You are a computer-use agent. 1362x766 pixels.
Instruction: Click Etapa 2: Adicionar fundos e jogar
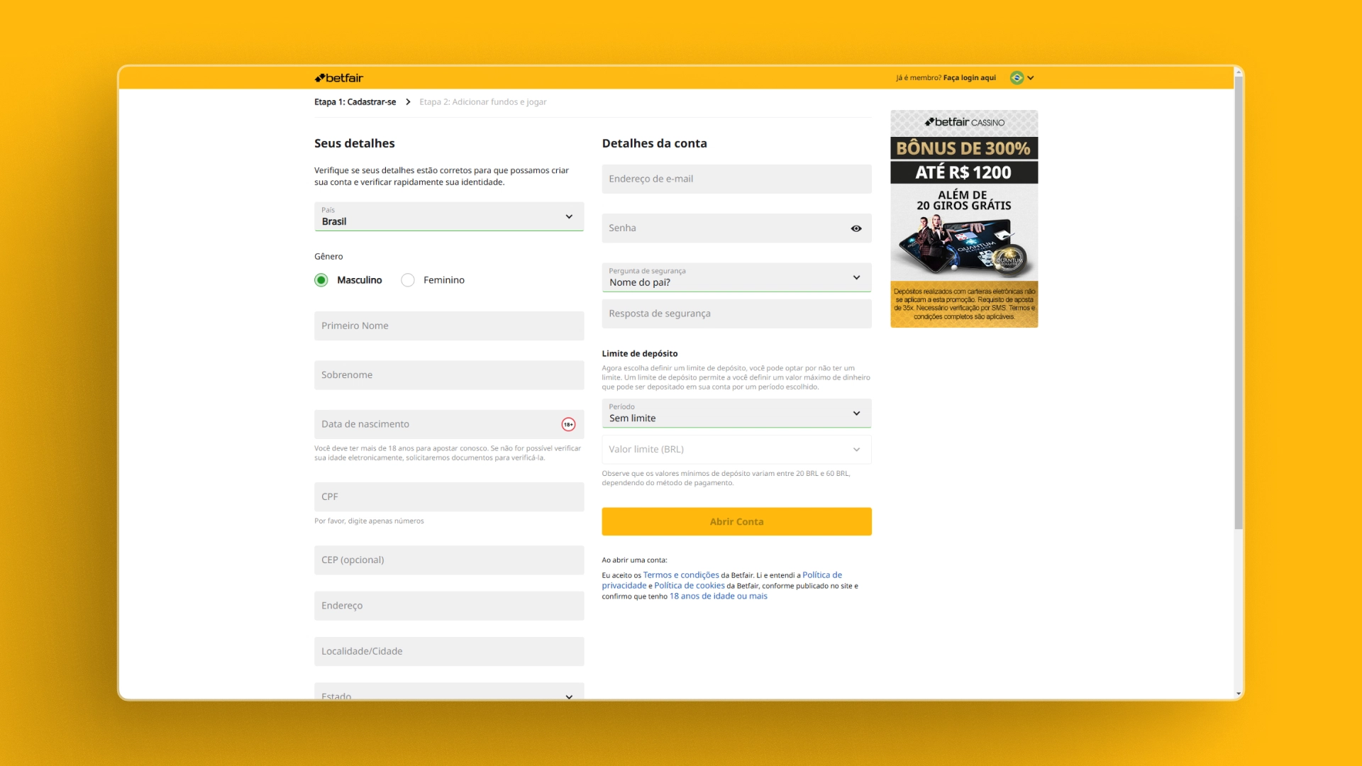[x=482, y=102]
